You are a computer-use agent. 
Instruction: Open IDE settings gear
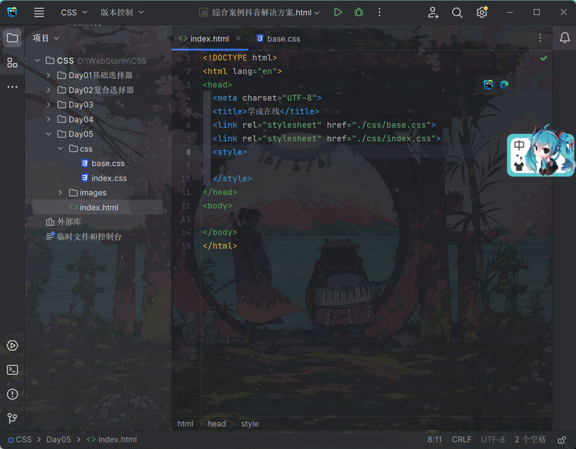482,12
